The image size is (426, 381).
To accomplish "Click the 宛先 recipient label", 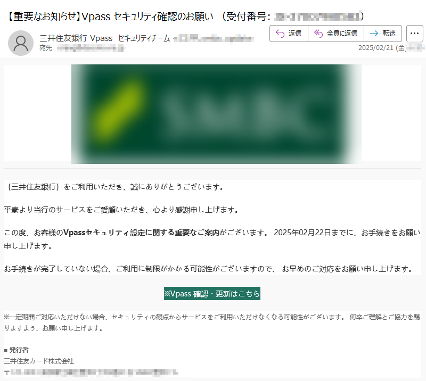I will (46, 48).
